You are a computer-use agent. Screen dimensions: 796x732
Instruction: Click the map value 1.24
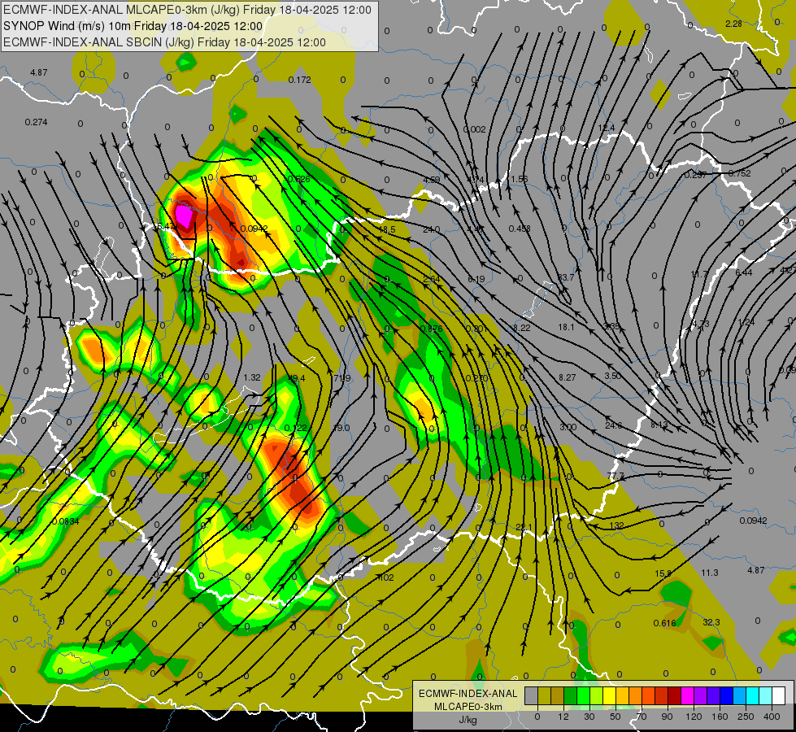[746, 322]
